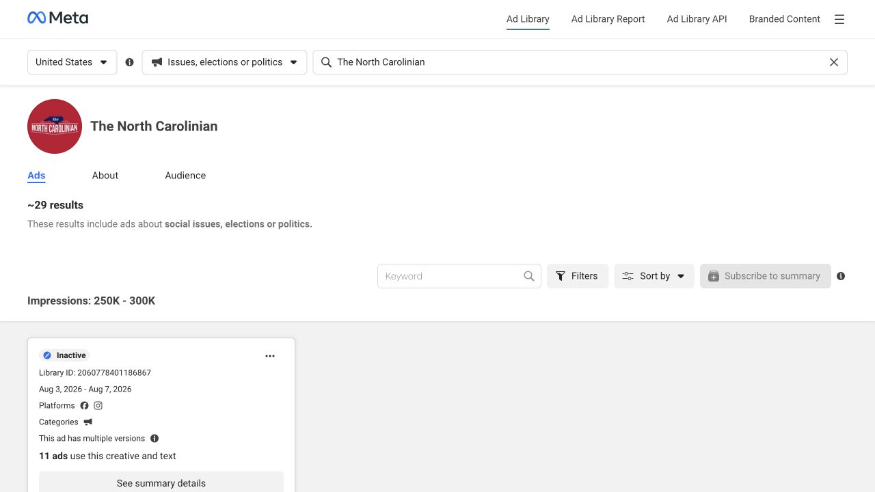Click 11 ads use this creative text
The image size is (875, 492).
tap(107, 456)
